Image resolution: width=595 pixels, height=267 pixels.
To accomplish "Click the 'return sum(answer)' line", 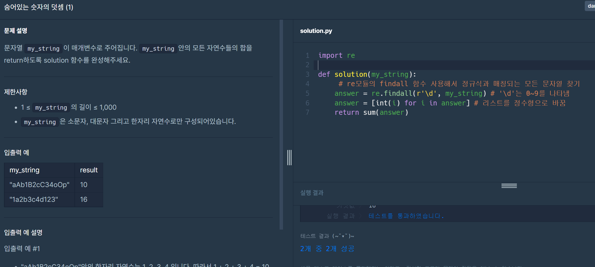I will (x=371, y=112).
